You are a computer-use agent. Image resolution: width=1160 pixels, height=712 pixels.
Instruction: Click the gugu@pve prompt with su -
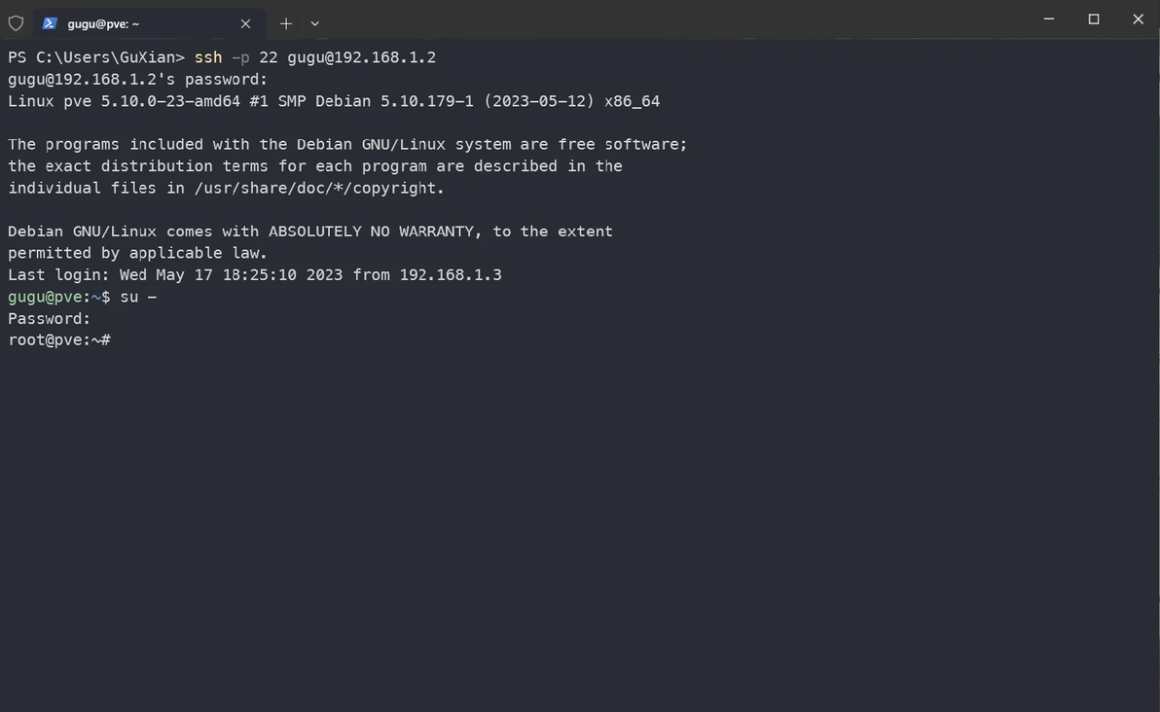coord(82,298)
